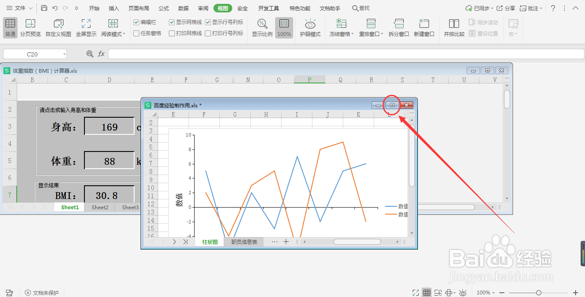The image size is (585, 297).
Task: Switch to 职员信息表 sheet tab
Action: click(244, 242)
